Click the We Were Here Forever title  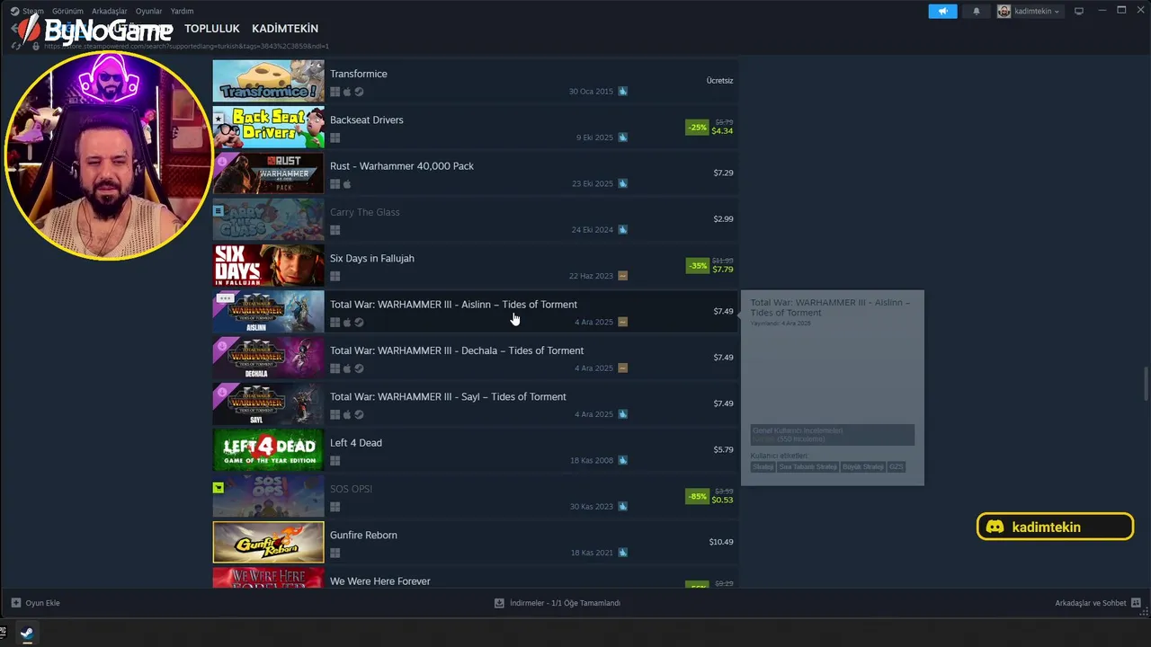379,581
